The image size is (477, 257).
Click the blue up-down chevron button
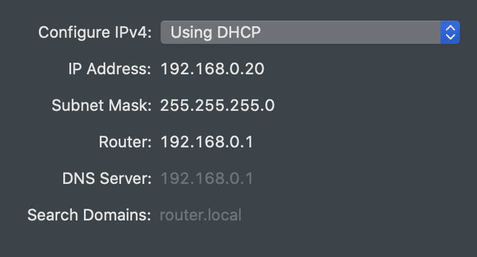[450, 32]
